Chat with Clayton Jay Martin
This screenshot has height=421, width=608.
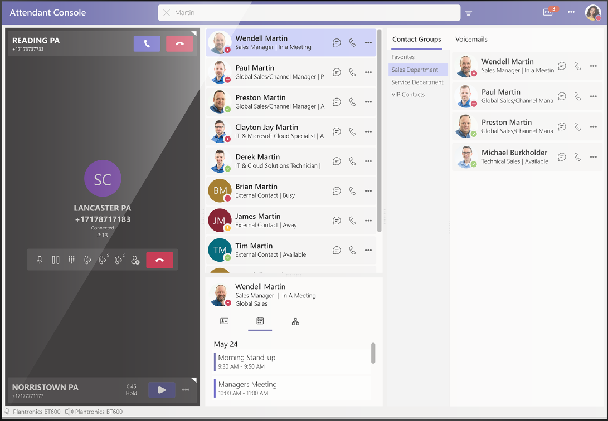tap(337, 131)
